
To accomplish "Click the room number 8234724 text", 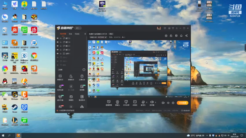I will click(117, 37).
